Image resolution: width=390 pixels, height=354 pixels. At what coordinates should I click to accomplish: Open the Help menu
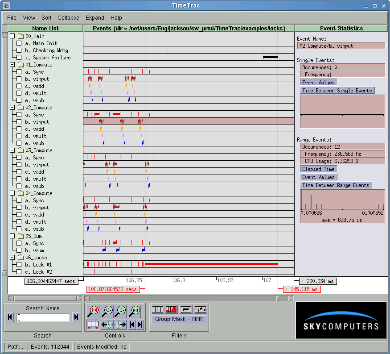(116, 18)
